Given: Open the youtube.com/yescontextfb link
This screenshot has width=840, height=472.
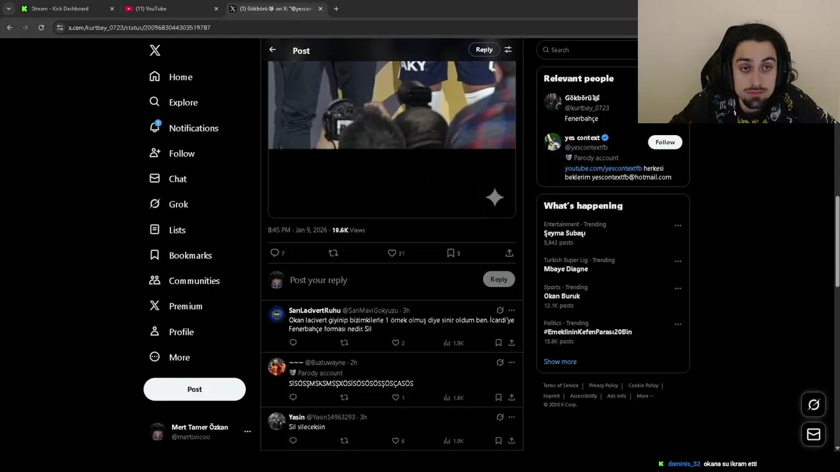Looking at the screenshot, I should pyautogui.click(x=603, y=168).
